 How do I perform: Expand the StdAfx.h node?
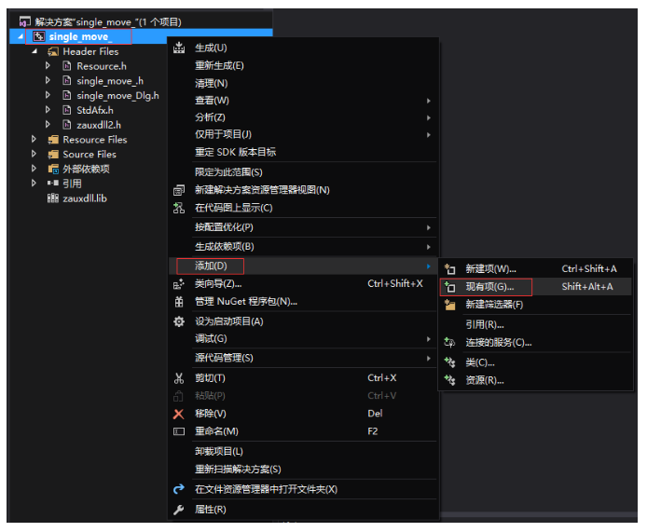pyautogui.click(x=48, y=110)
